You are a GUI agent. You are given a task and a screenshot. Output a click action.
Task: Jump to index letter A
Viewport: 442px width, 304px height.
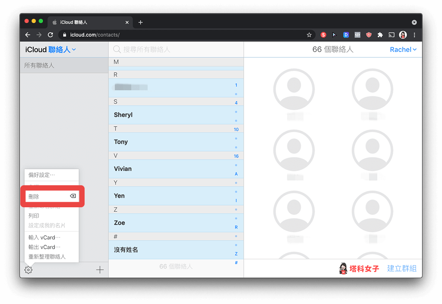click(236, 174)
